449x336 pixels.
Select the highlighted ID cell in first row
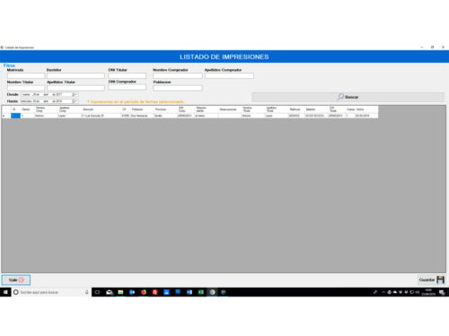pyautogui.click(x=15, y=116)
